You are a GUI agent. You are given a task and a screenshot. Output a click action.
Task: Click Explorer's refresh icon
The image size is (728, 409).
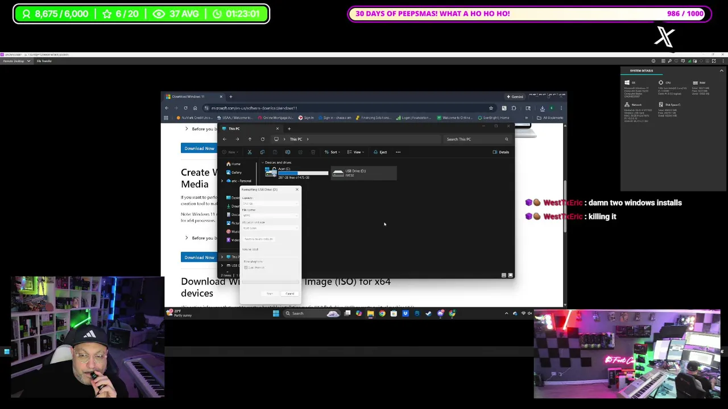(263, 139)
